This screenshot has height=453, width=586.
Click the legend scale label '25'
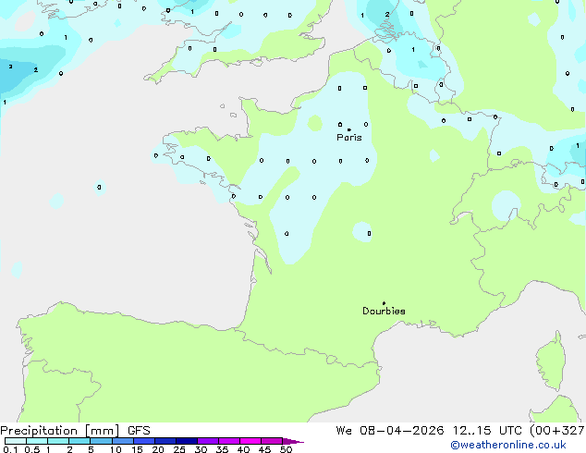179,449
